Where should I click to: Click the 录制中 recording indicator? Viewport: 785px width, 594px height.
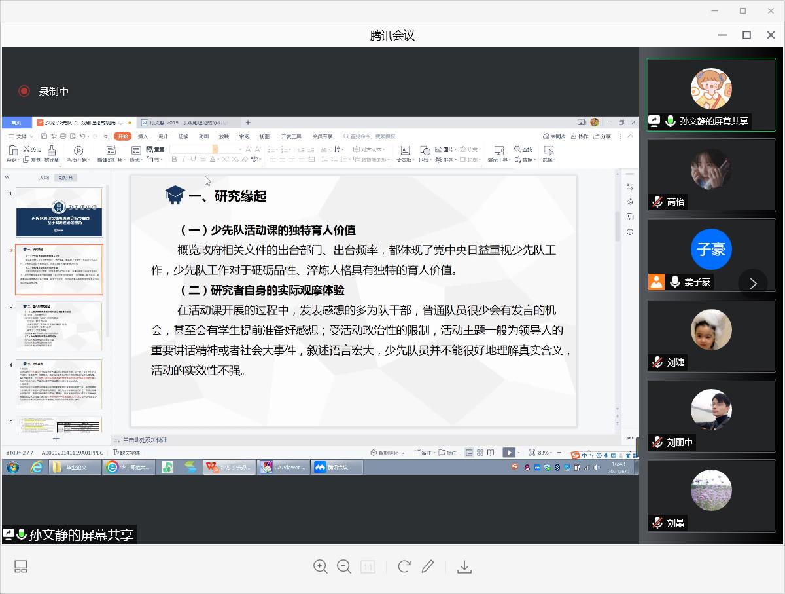(x=44, y=92)
